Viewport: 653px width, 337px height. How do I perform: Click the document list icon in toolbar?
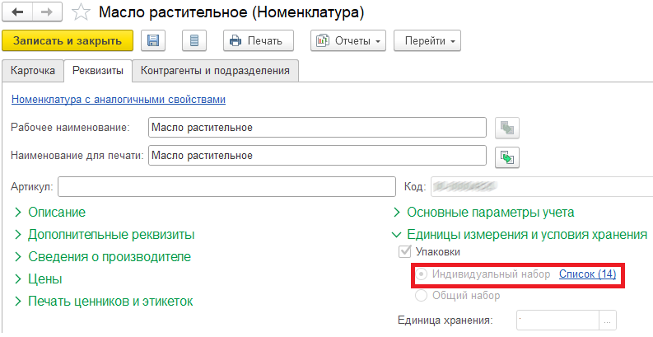coord(194,40)
